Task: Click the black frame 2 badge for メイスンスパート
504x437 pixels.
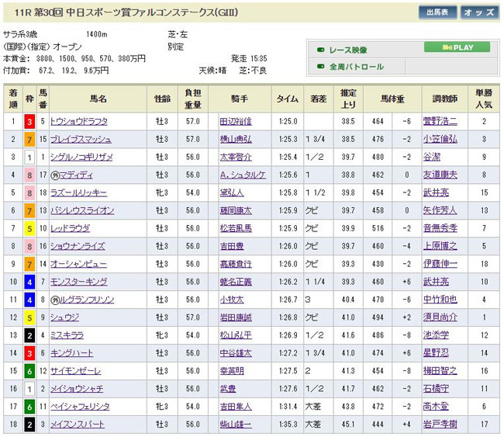Action: click(29, 425)
